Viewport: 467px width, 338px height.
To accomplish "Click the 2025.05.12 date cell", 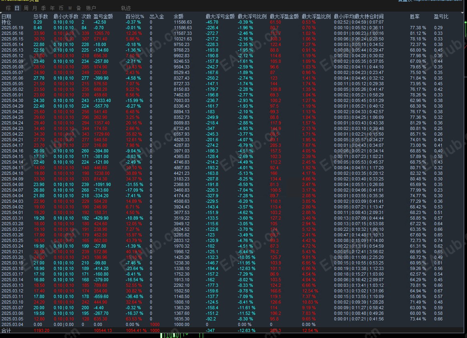I will tap(12, 56).
